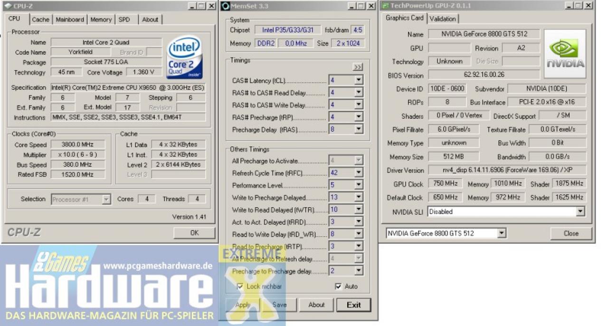Click the Bus Interface PCI-E 2.0 x16 value

pyautogui.click(x=547, y=102)
